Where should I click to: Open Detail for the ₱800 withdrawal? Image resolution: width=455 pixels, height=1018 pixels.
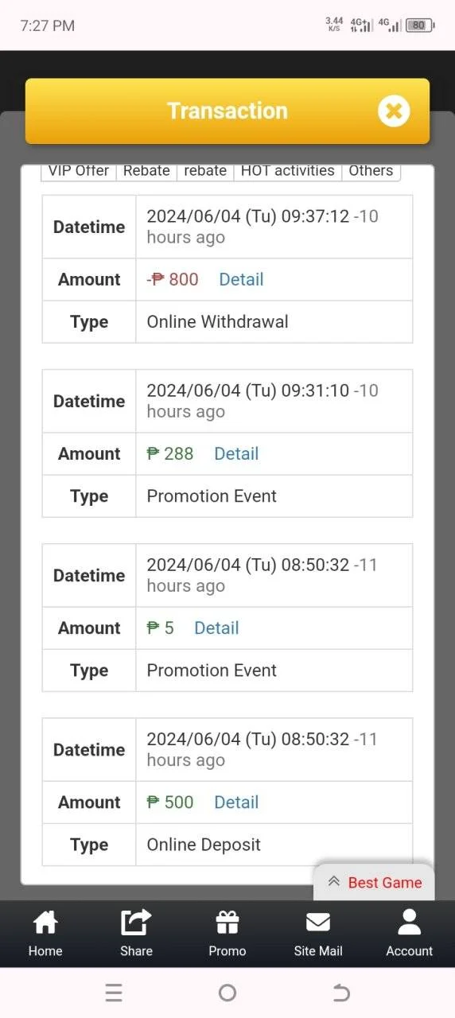pyautogui.click(x=241, y=279)
